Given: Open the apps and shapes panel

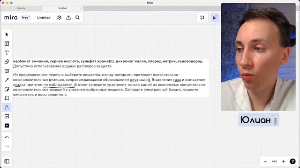Looking at the screenshot, I should point(202,18).
